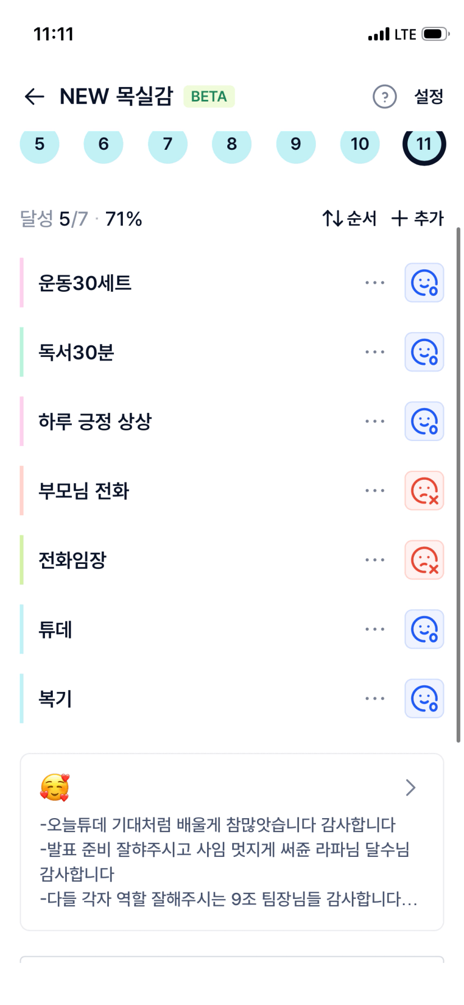Tap the smiling hearts emoji in note

pyautogui.click(x=54, y=787)
